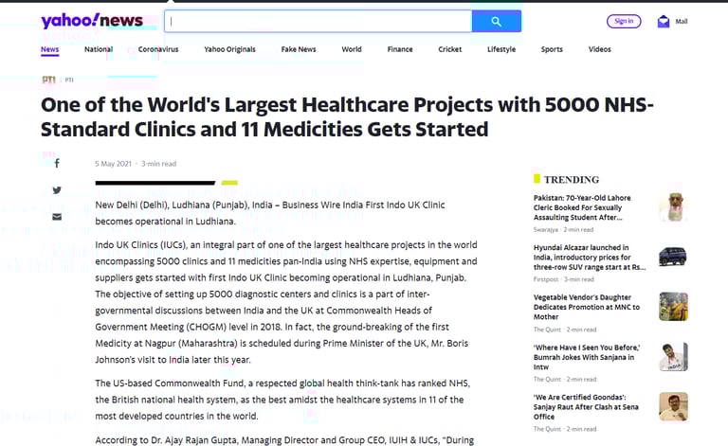The width and height of the screenshot is (728, 446).
Task: Open the National section
Action: [x=99, y=49]
